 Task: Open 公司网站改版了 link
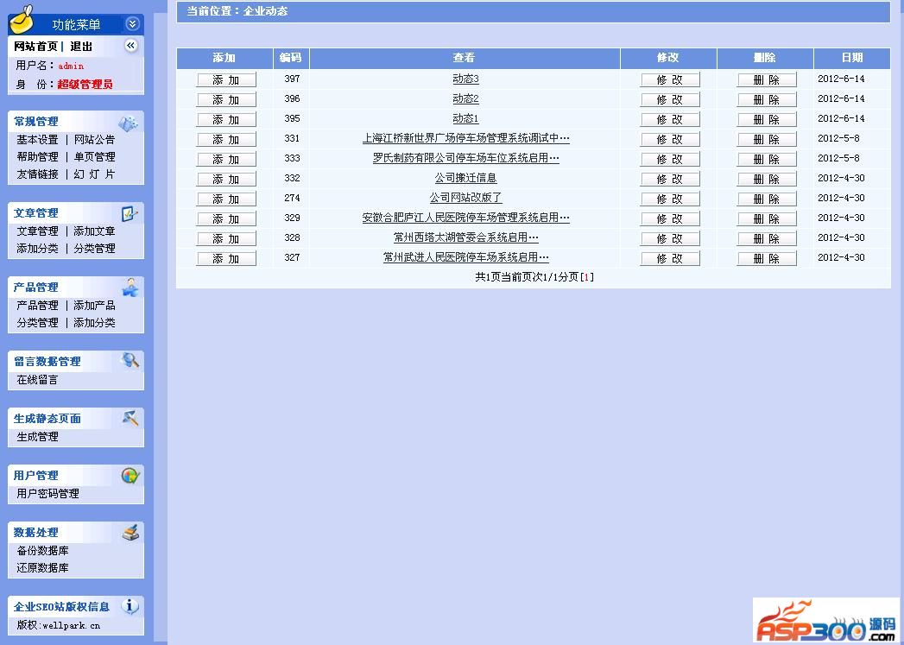pos(466,198)
